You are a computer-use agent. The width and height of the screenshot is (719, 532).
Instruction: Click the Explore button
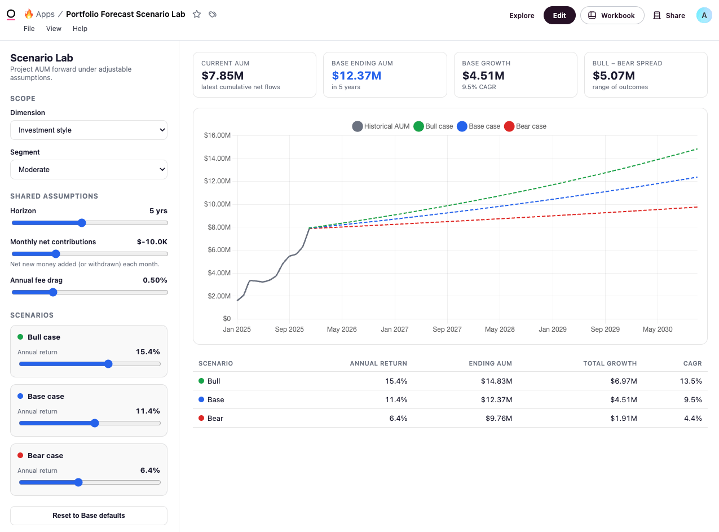coord(522,16)
